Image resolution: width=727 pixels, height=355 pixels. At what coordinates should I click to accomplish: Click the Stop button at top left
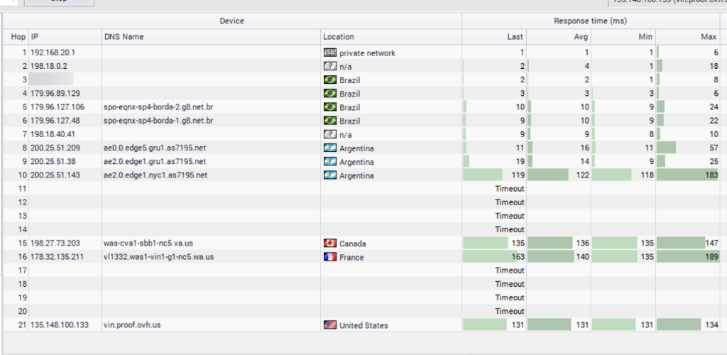tap(59, 2)
